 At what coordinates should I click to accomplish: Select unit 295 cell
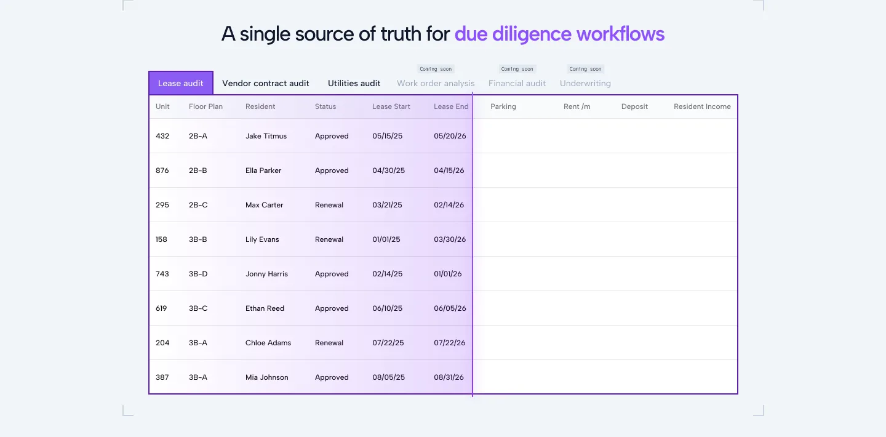[x=162, y=205]
